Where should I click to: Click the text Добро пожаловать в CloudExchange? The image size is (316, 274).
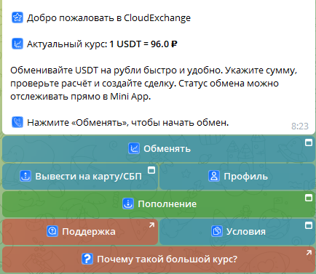pyautogui.click(x=108, y=18)
